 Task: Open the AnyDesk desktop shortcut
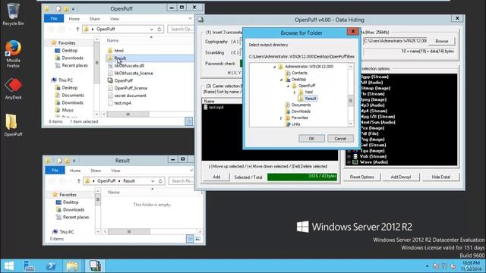(14, 89)
